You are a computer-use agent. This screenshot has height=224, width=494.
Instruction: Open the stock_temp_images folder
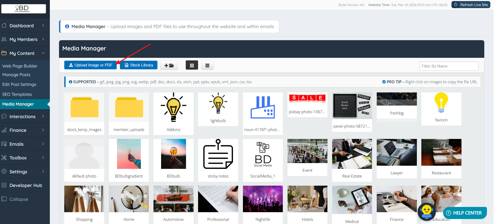point(84,113)
